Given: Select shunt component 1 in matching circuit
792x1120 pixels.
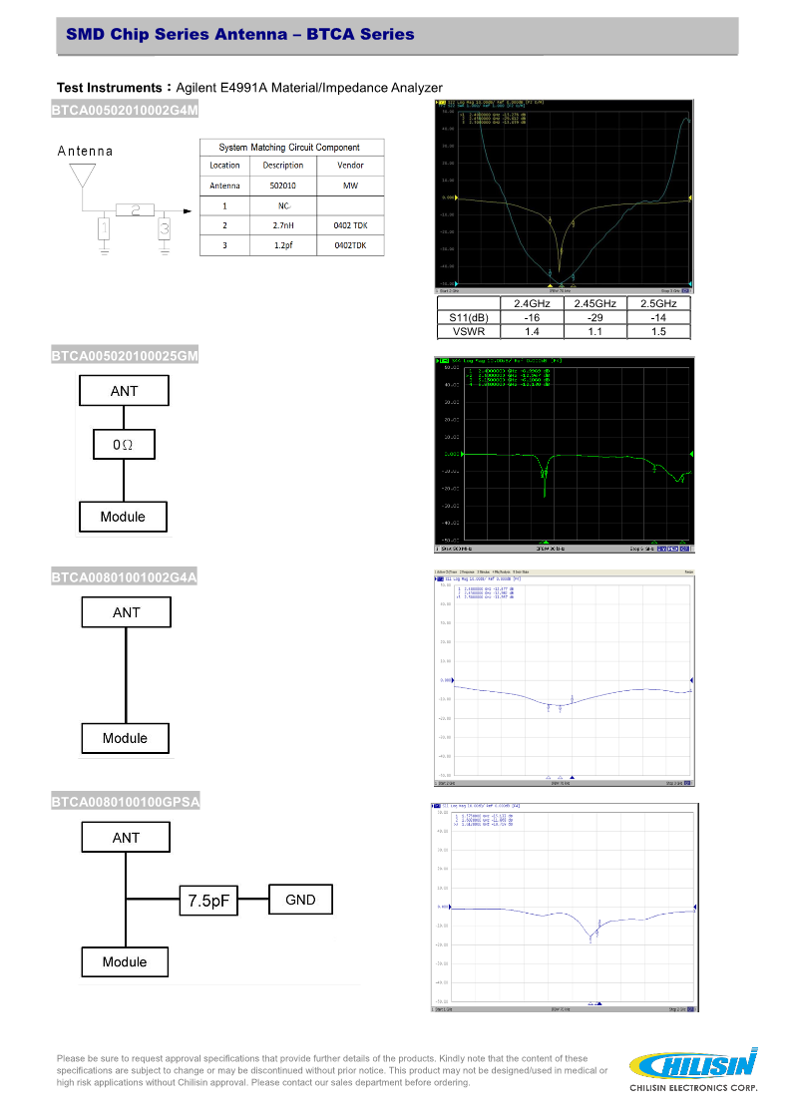Looking at the screenshot, I should point(104,229).
